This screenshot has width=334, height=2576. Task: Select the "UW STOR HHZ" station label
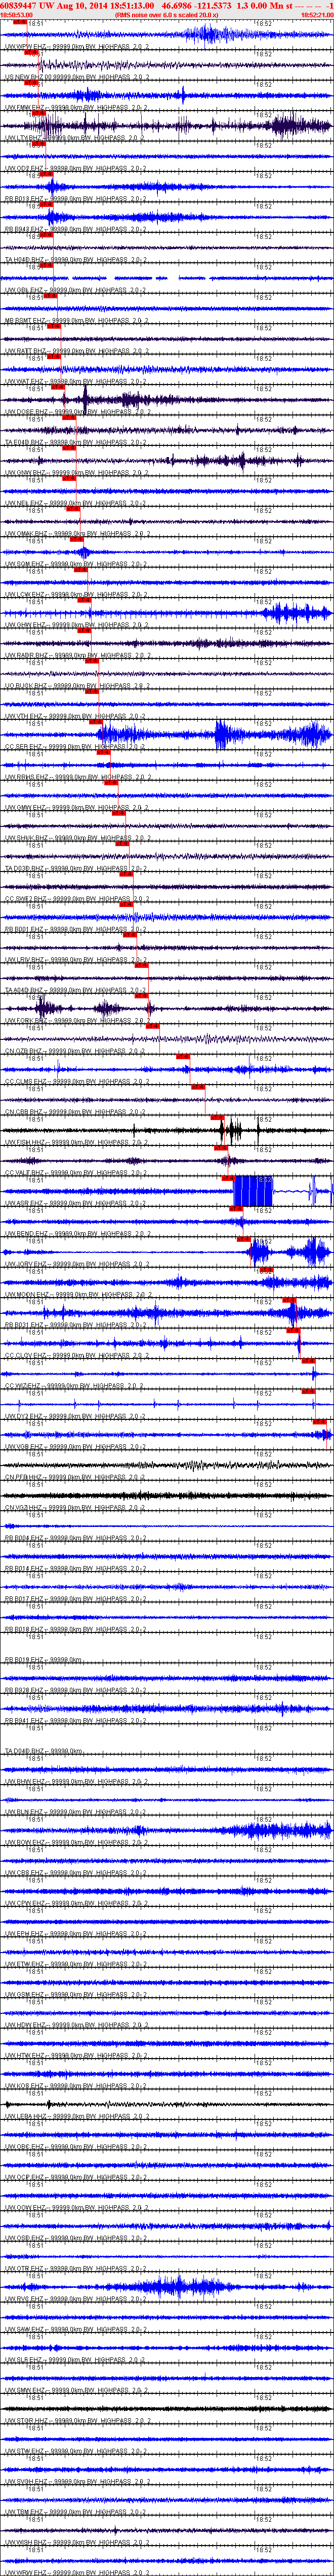[27, 2420]
